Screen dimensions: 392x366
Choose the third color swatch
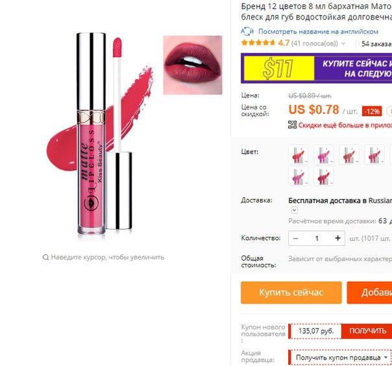click(349, 154)
